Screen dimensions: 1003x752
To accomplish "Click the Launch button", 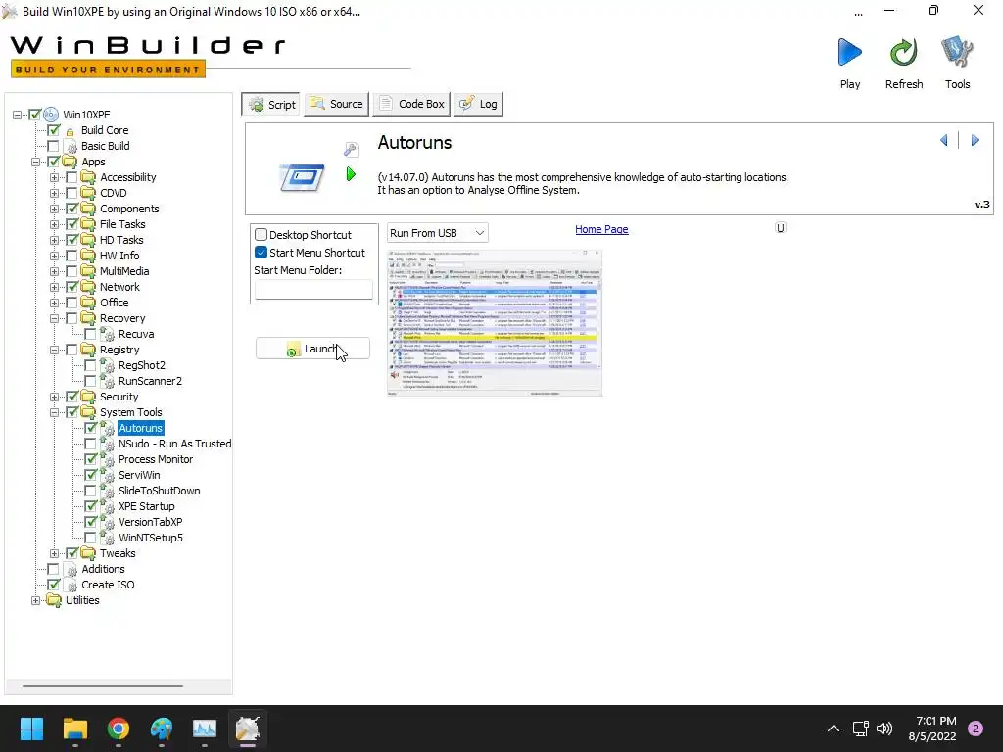I will tap(312, 349).
